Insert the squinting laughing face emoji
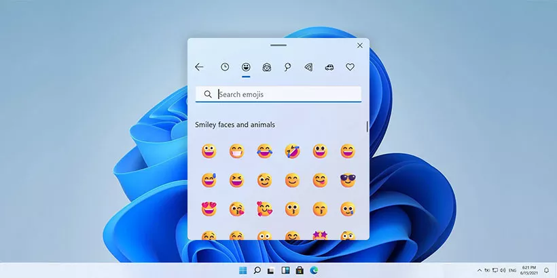557x278 pixels. [236, 180]
